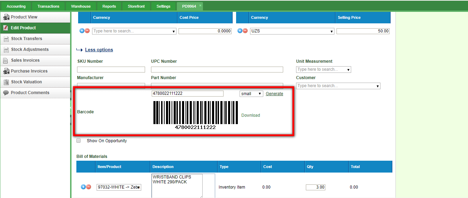Open Sales Invoices from sidebar

click(35, 60)
